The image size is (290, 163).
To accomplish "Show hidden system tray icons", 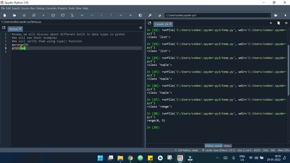I will 217,158.
